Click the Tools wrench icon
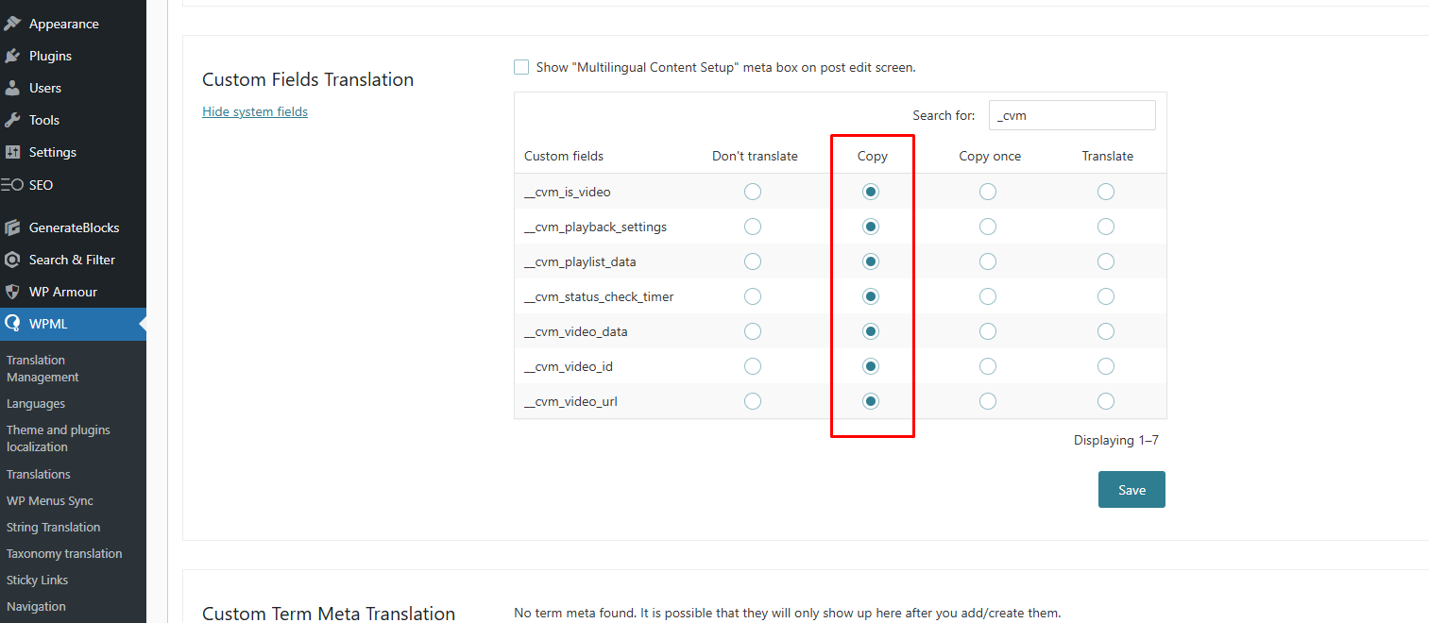1429x623 pixels. pos(12,120)
